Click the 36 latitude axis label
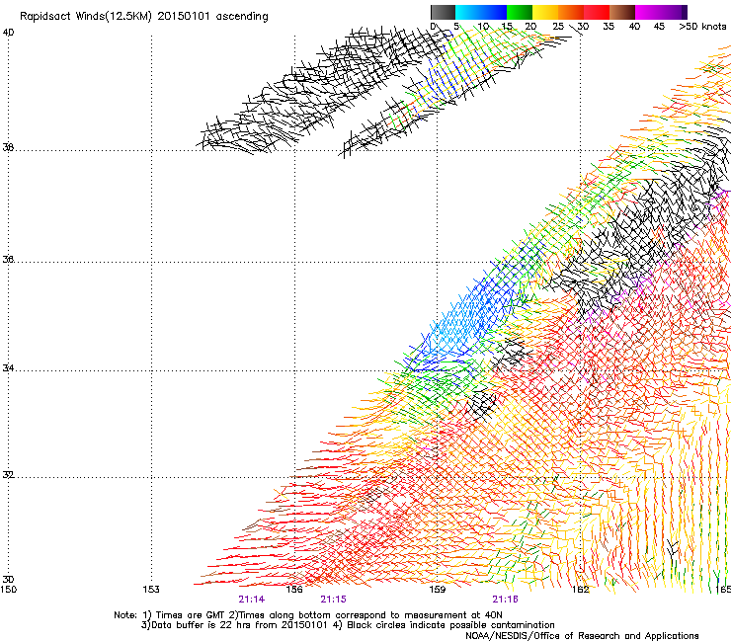731x642 pixels. point(8,259)
